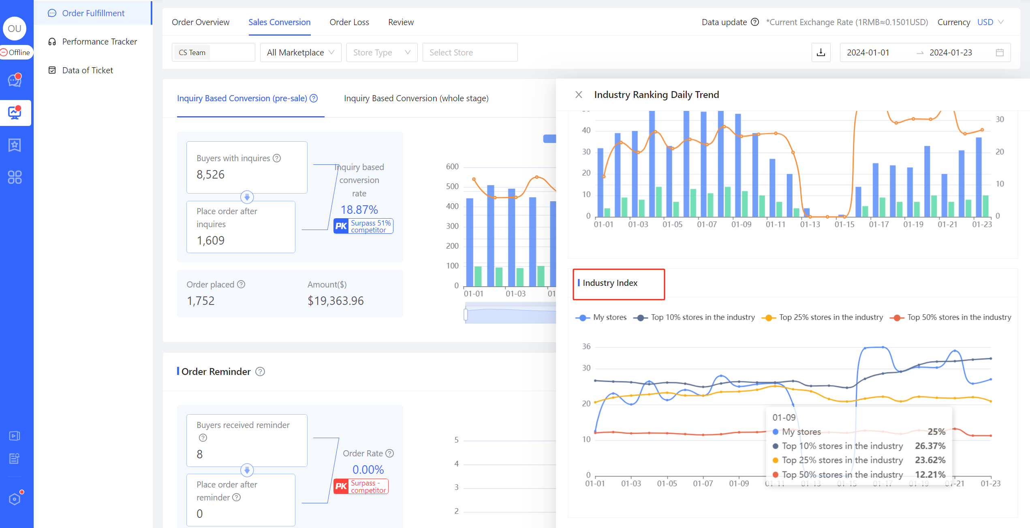1030x528 pixels.
Task: Click the 0.00% order rate value
Action: 368,470
